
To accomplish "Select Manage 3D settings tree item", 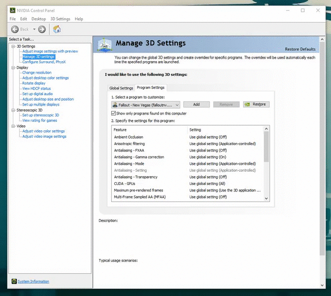I will point(39,57).
